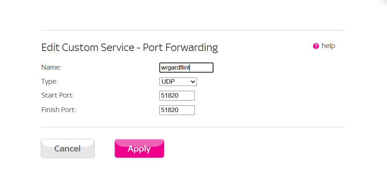Viewport: 387px width, 169px height.
Task: Click the pink question mark help icon
Action: (x=316, y=46)
